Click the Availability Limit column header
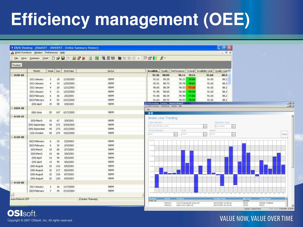Viewport: 303px width, 227px height. point(205,71)
